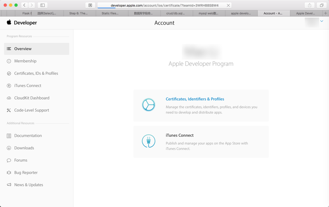329x207 pixels.
Task: Switch to the Step 6: The... tab
Action: click(x=80, y=13)
